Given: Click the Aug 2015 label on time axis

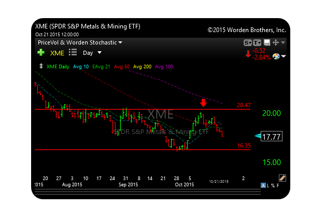Looking at the screenshot, I should coord(72,185).
